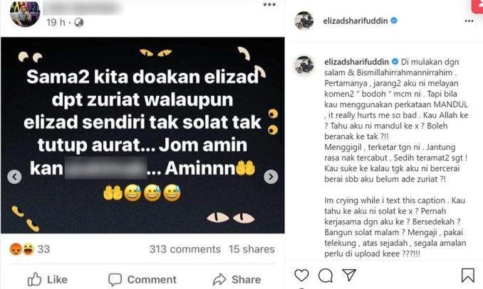This screenshot has width=483, height=289.
Task: Go to the next photo with right arrow
Action: click(x=271, y=177)
